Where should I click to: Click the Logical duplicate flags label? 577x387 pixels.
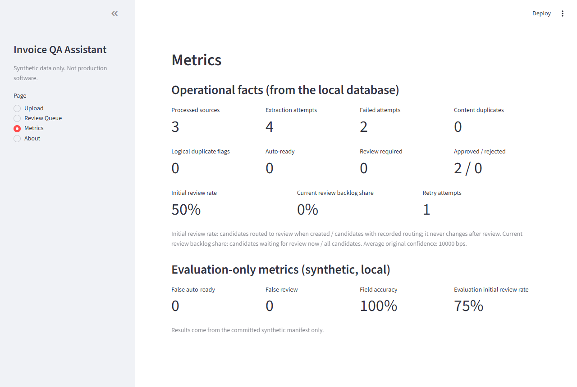pyautogui.click(x=201, y=152)
